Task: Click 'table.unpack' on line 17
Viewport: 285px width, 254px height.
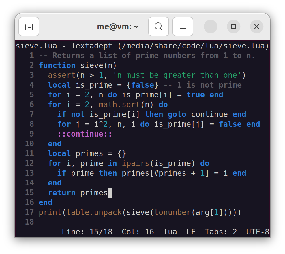Action: [x=94, y=212]
